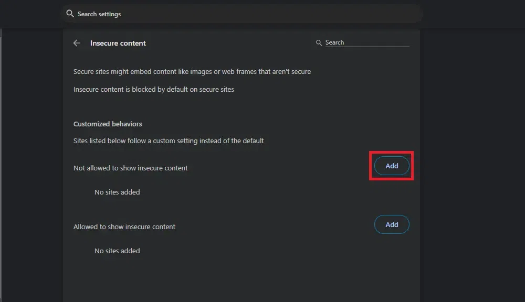
Task: Click the dark margin right of the settings panel
Action: (x=472, y=157)
